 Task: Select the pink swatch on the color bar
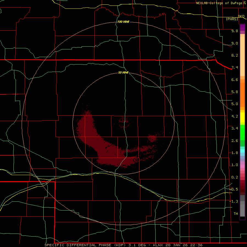click(x=242, y=166)
